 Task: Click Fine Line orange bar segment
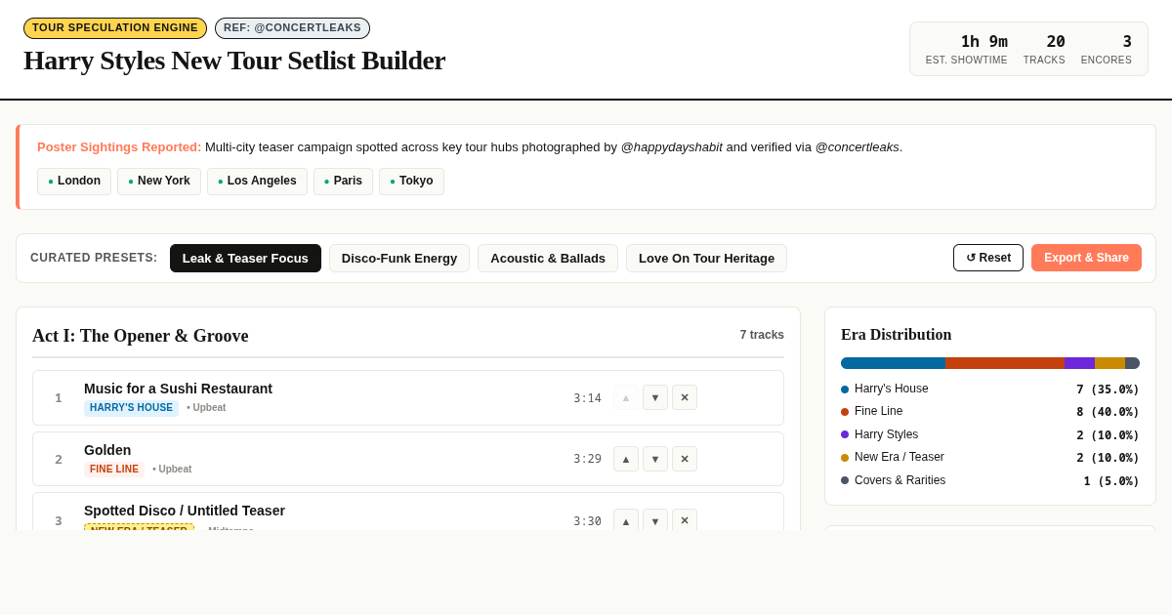click(x=1005, y=363)
